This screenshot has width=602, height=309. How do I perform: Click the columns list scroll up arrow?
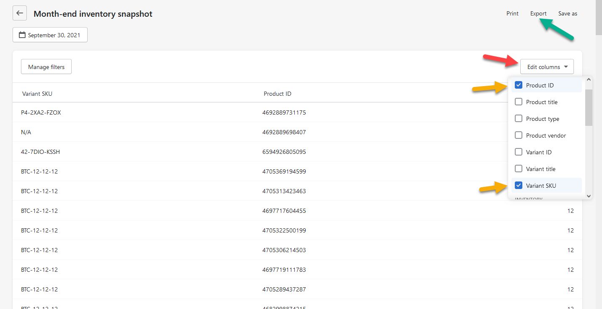[x=589, y=79]
